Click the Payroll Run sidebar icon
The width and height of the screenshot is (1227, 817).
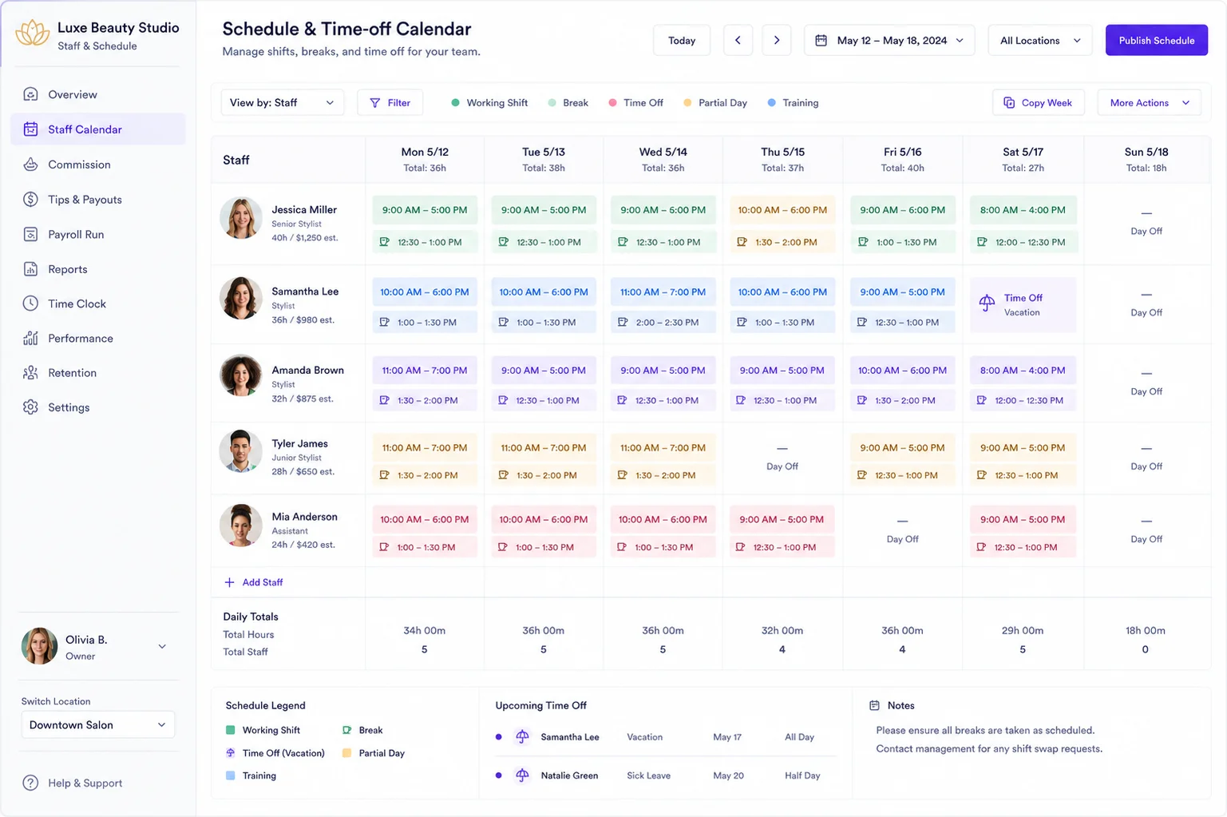30,234
